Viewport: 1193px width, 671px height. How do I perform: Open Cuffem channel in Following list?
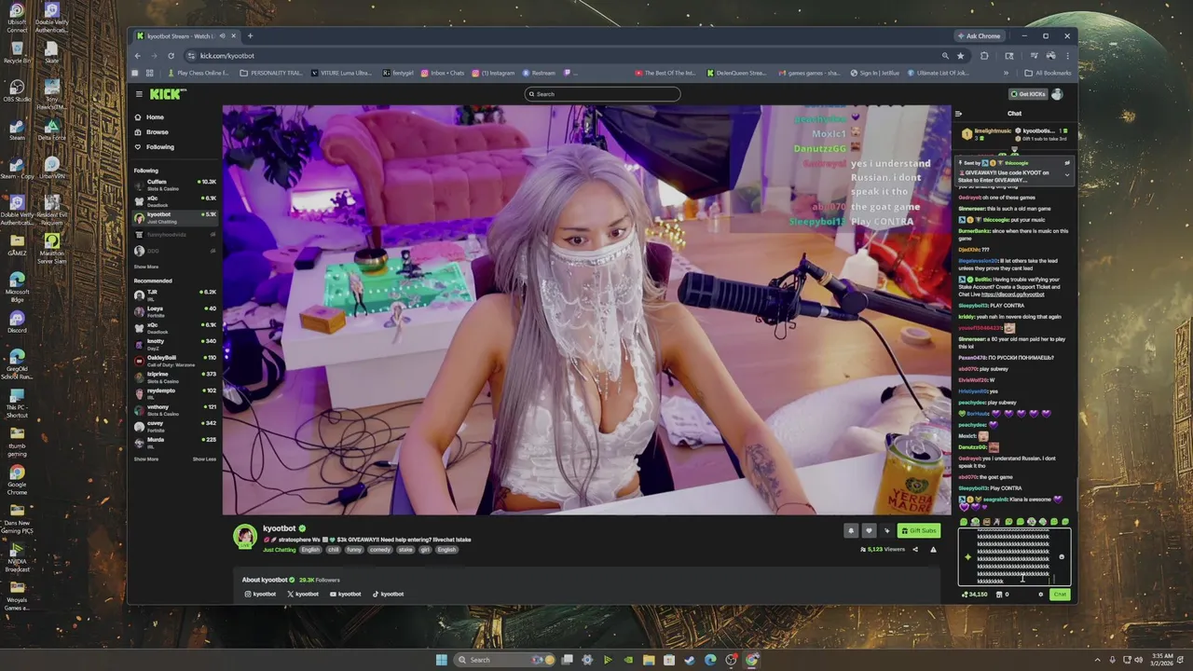[175, 184]
